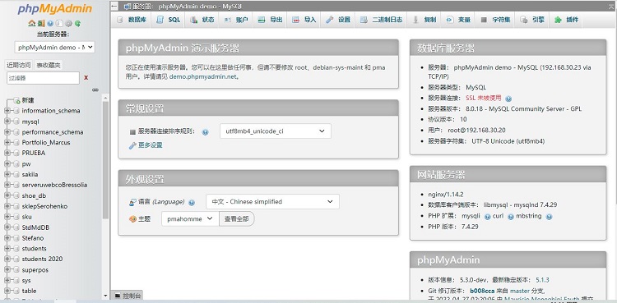Open the 更多设置 link
617x303 pixels.
click(150, 145)
